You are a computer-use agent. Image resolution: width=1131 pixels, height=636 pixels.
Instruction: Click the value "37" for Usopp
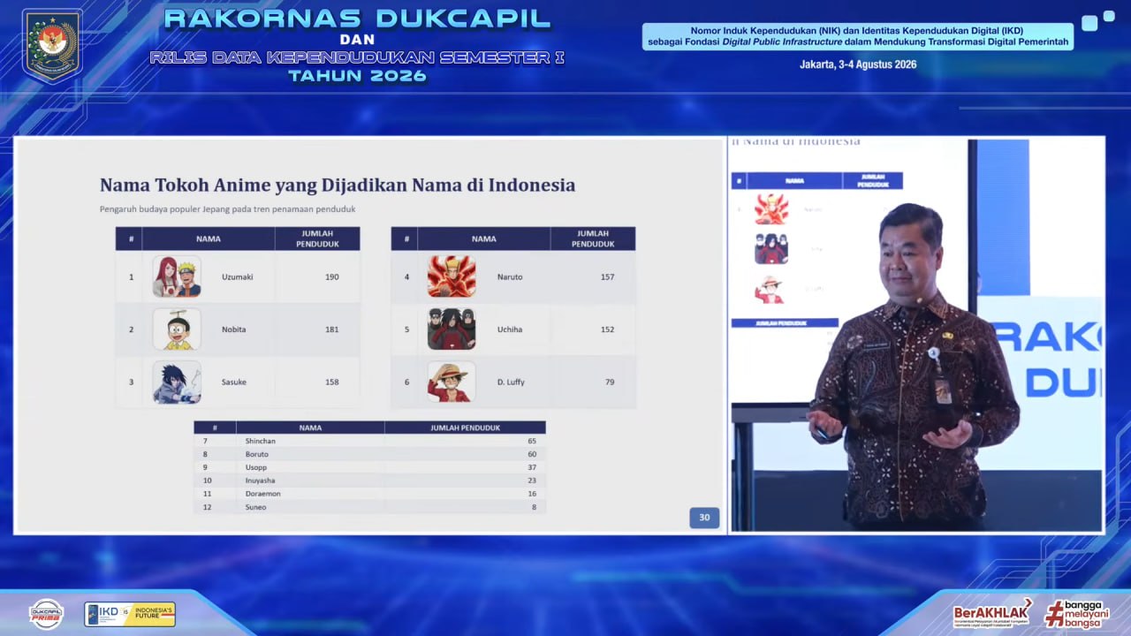tap(532, 467)
